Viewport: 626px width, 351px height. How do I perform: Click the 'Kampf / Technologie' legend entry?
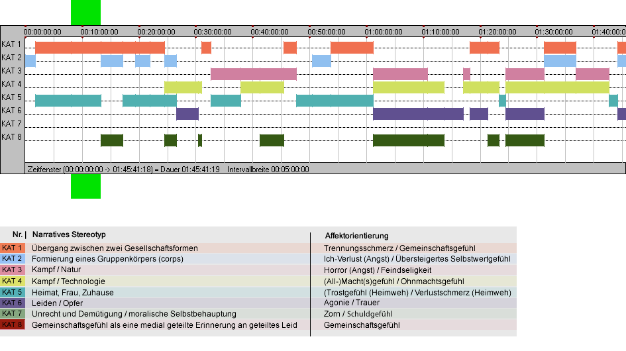[x=68, y=281]
